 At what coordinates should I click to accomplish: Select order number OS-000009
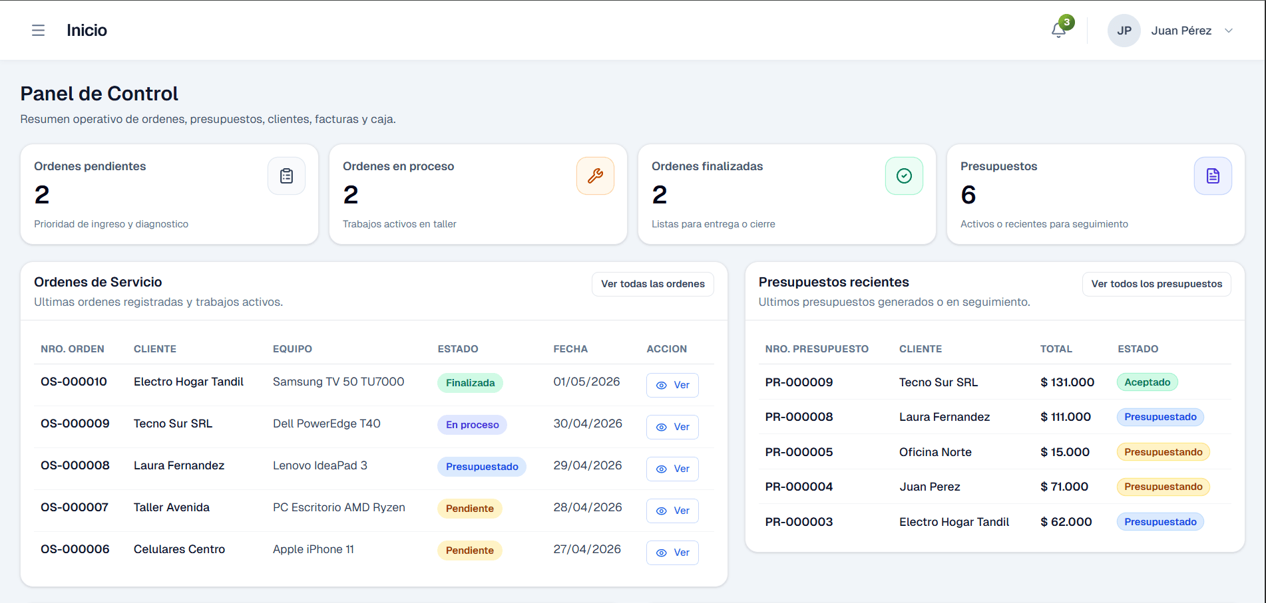[x=75, y=423]
